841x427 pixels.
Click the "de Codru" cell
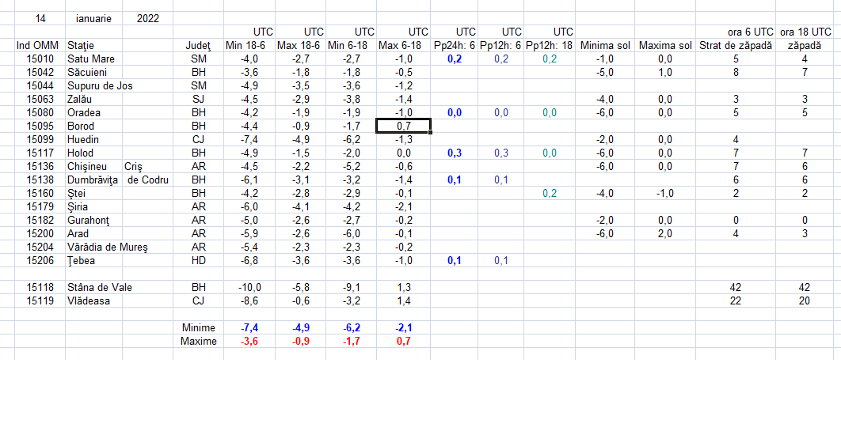pyautogui.click(x=147, y=180)
